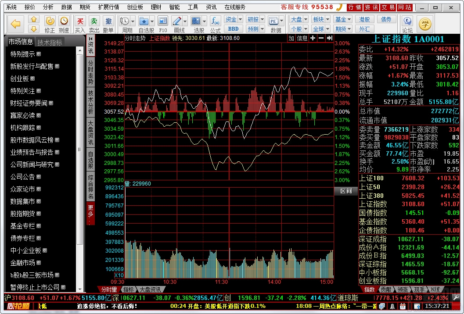The image size is (464, 314).
Task: Click the red 更多 side tab
Action: click(x=90, y=214)
